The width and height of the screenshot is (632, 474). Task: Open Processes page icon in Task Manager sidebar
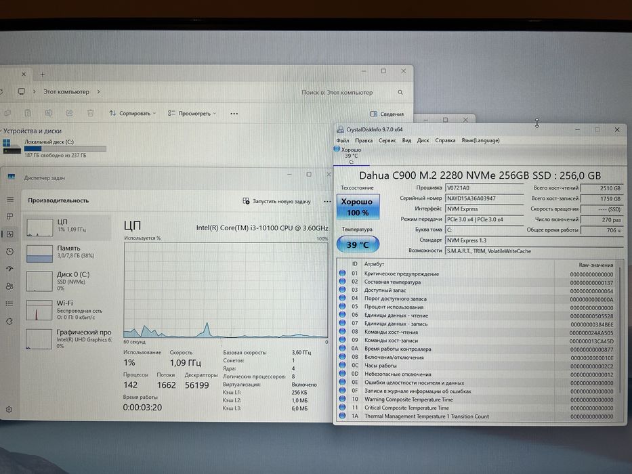point(10,217)
